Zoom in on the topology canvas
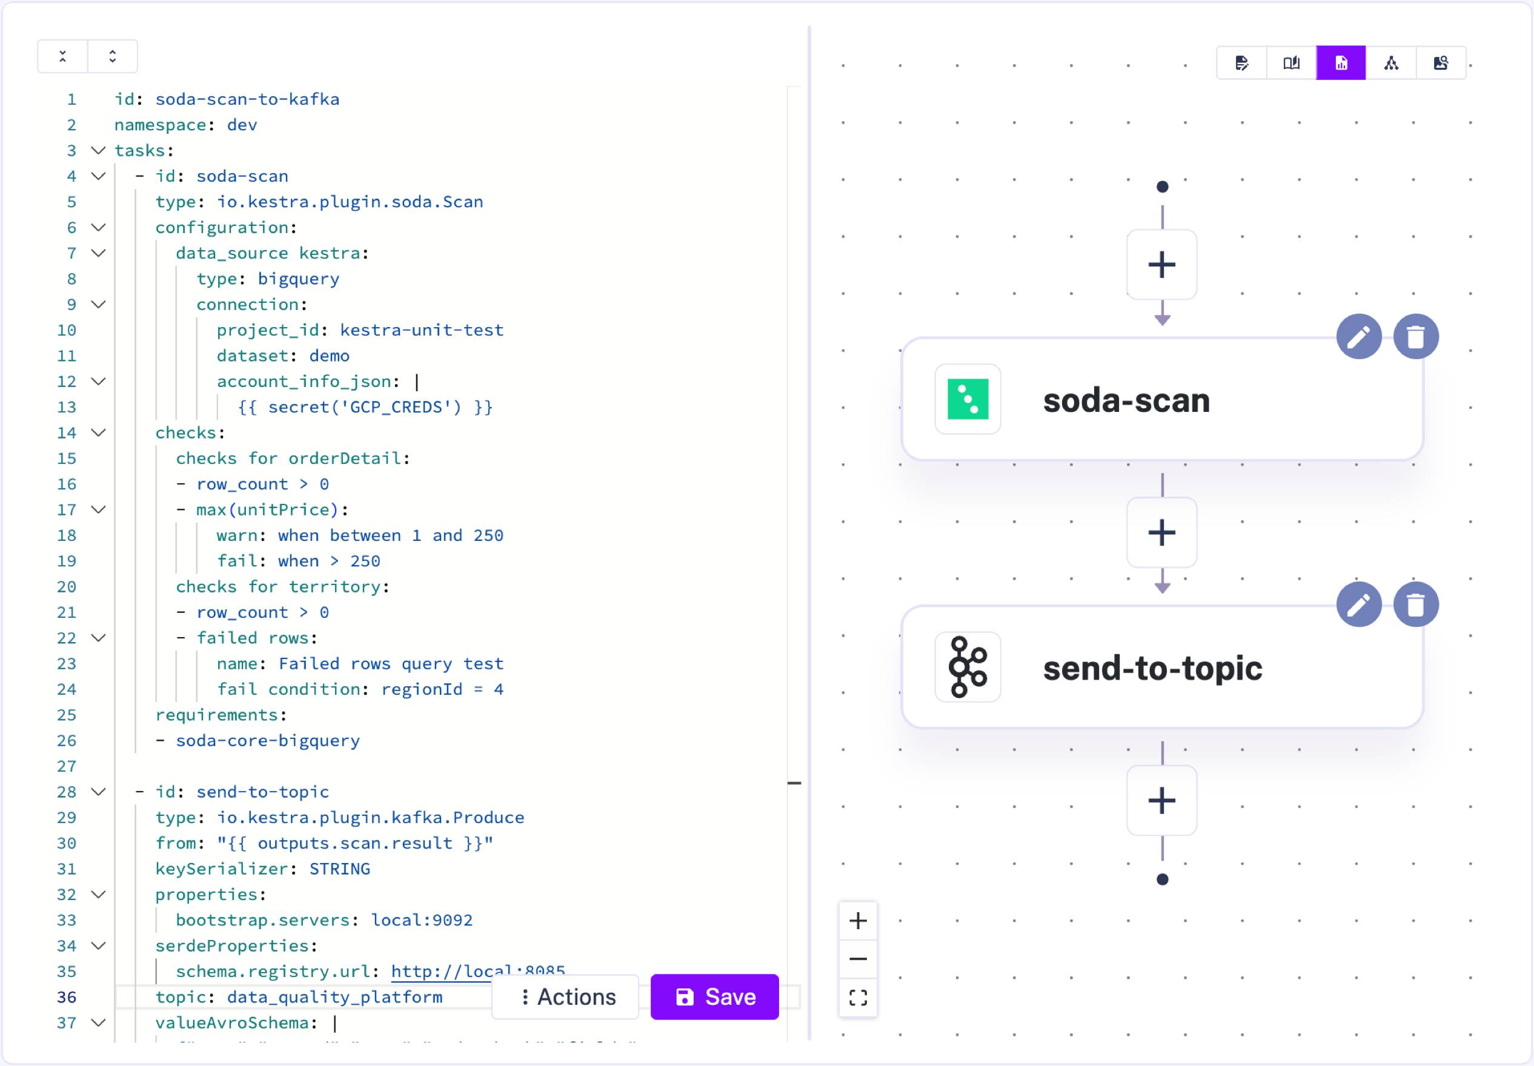Screen dimensions: 1534x1066 click(x=858, y=922)
